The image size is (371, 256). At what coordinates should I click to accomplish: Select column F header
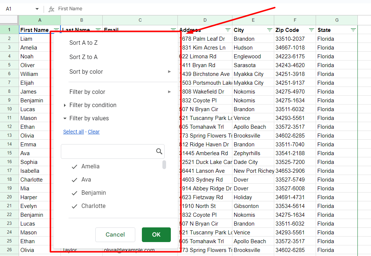295,20
